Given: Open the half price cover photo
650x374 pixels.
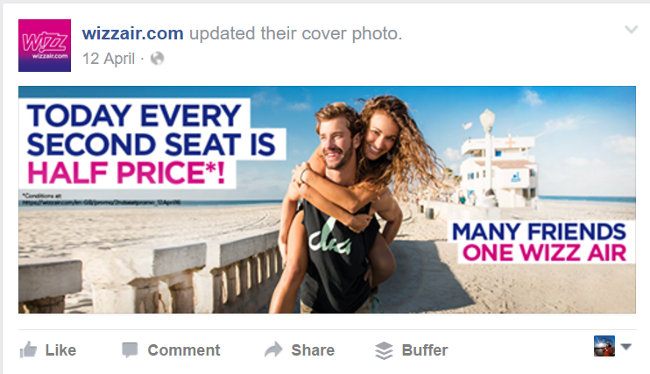Looking at the screenshot, I should tap(327, 200).
